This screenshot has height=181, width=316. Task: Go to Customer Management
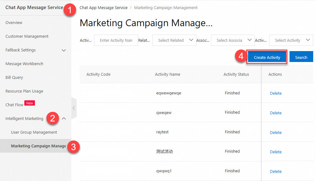point(27,36)
